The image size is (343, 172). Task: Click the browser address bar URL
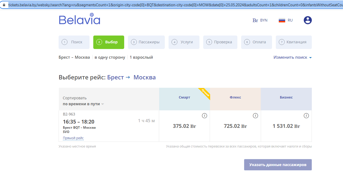175,5
